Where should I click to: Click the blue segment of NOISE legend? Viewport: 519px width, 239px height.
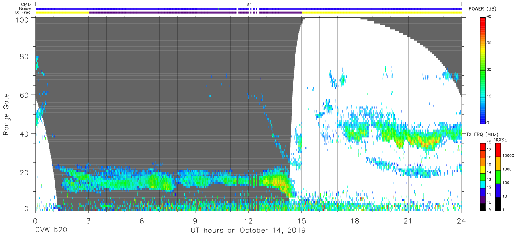click(498, 190)
